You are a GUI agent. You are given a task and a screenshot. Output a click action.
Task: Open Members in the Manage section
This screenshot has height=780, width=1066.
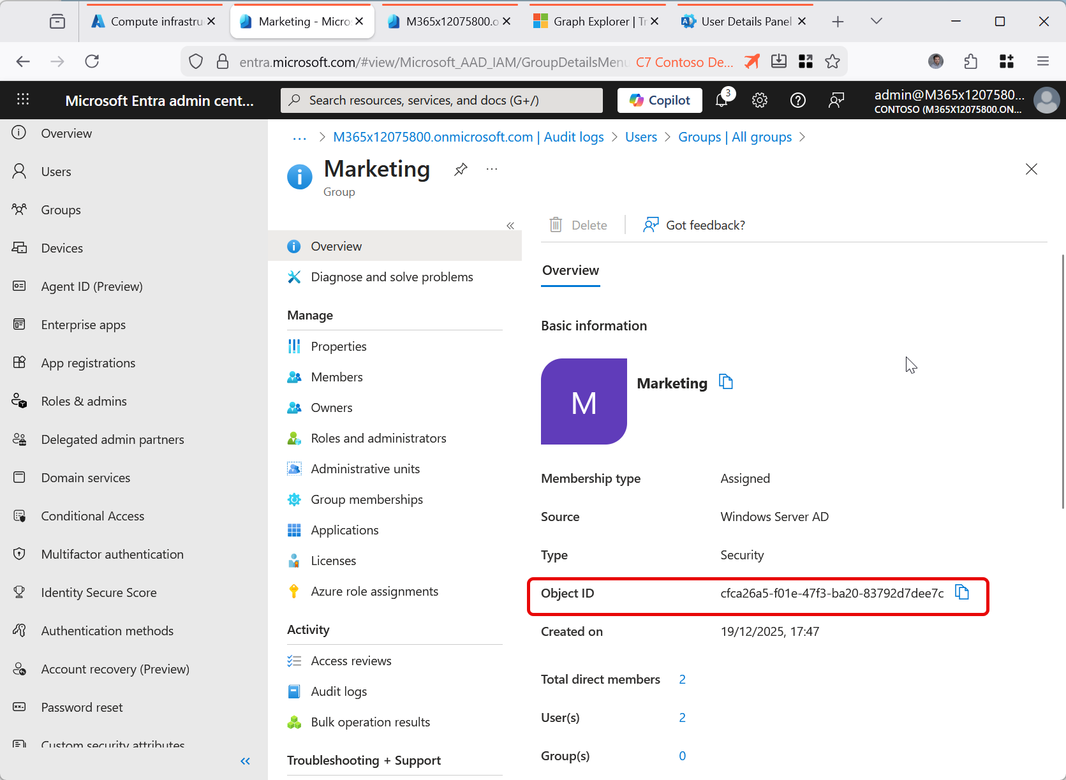[336, 377]
